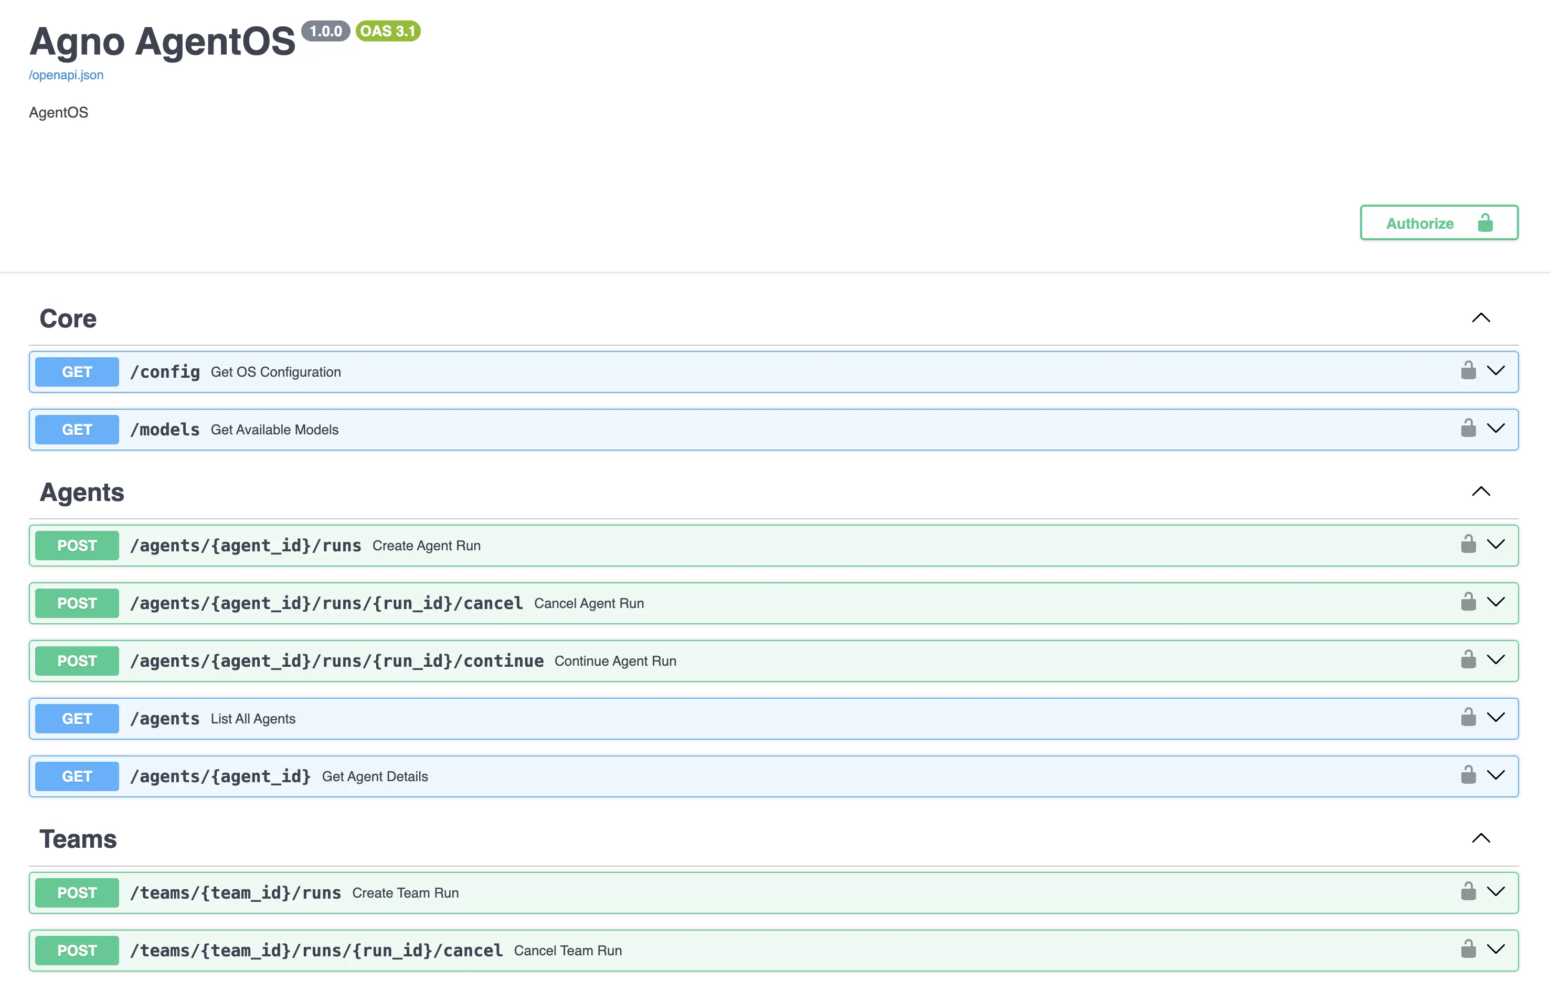
Task: Expand GET /models using the arrow
Action: click(x=1496, y=428)
